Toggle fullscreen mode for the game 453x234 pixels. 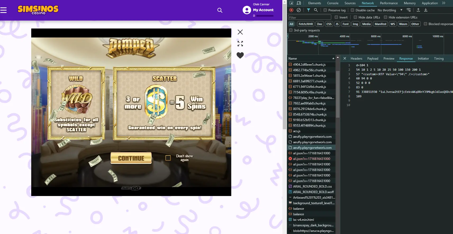click(x=240, y=44)
